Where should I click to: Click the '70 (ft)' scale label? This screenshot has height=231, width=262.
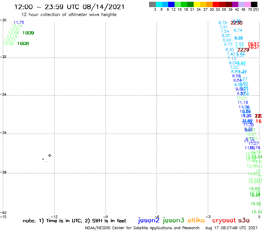click(x=253, y=9)
